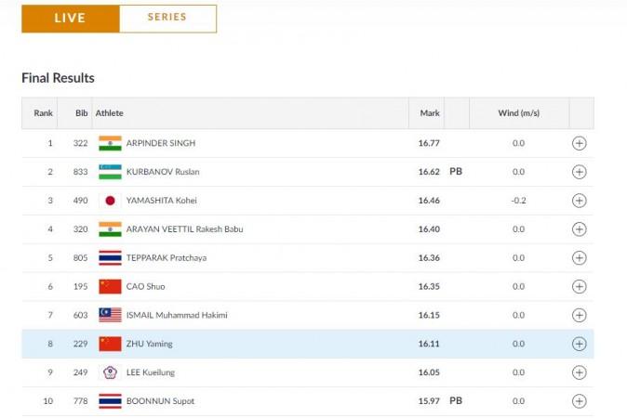Click bib number 603
The image size is (627, 418).
[80, 316]
